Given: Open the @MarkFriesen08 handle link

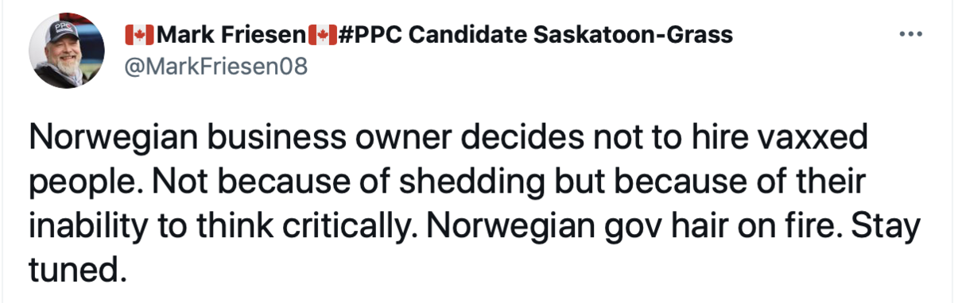Looking at the screenshot, I should (215, 67).
